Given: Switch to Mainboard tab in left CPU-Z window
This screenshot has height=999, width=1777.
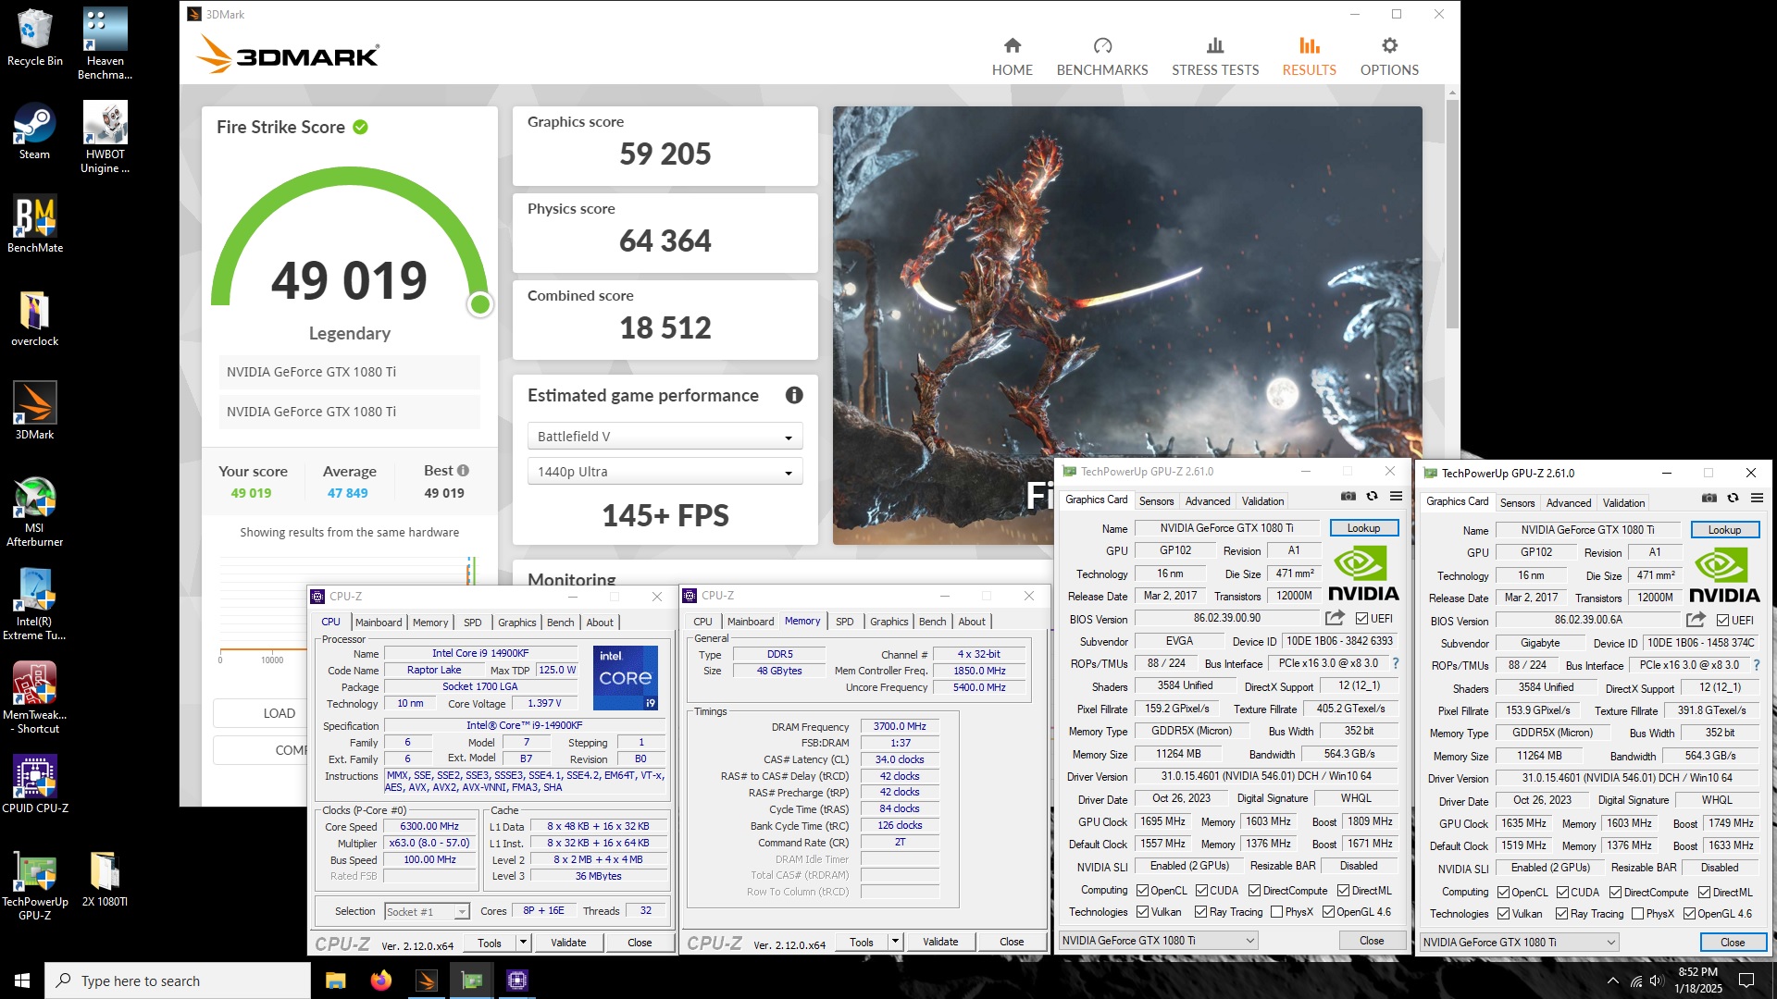Looking at the screenshot, I should (379, 623).
